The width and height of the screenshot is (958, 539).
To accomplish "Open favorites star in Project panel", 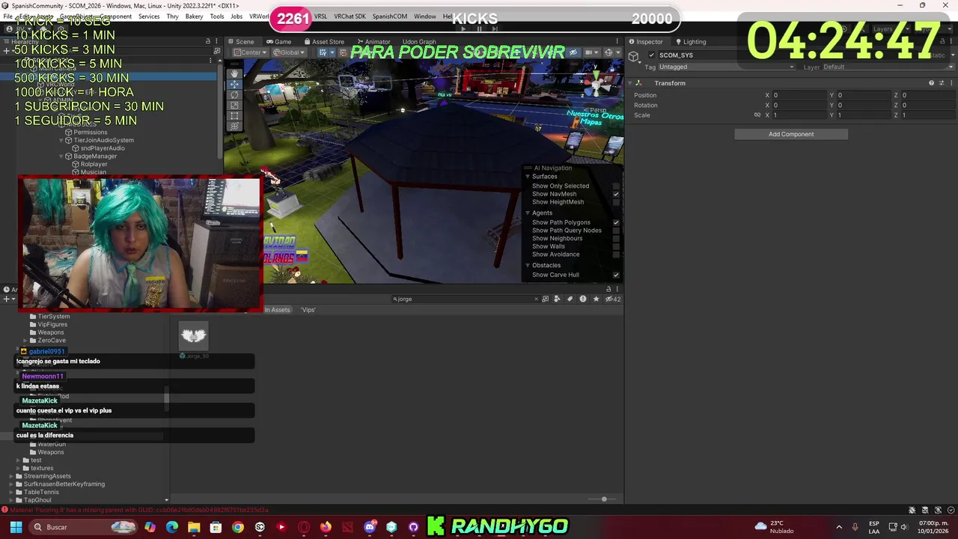I will point(596,299).
